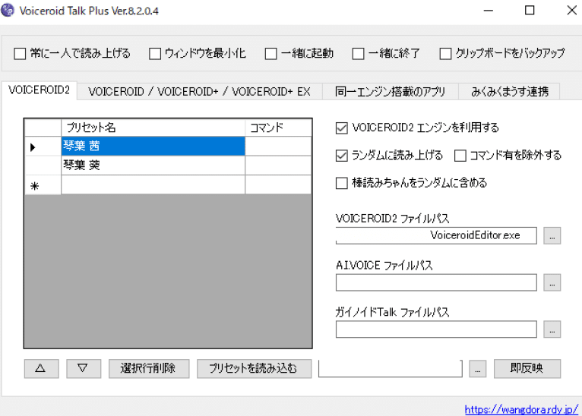
Task: Click the プリセット名 column header
Action: tap(153, 128)
